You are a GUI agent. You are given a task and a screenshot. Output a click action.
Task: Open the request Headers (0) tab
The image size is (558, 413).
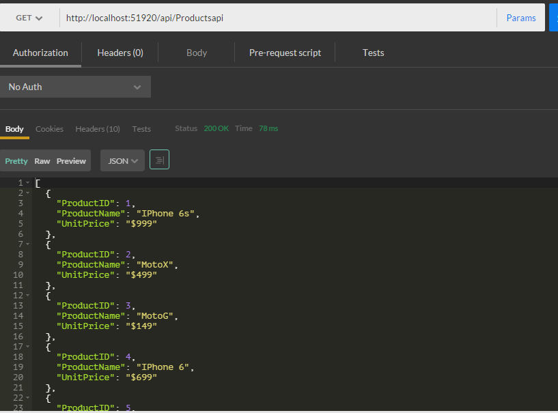(120, 53)
